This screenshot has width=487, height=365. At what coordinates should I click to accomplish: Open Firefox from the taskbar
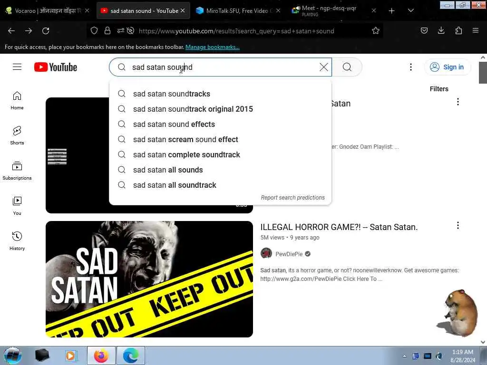[x=101, y=355]
